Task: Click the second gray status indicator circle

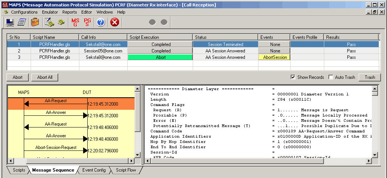Action: click(164, 22)
